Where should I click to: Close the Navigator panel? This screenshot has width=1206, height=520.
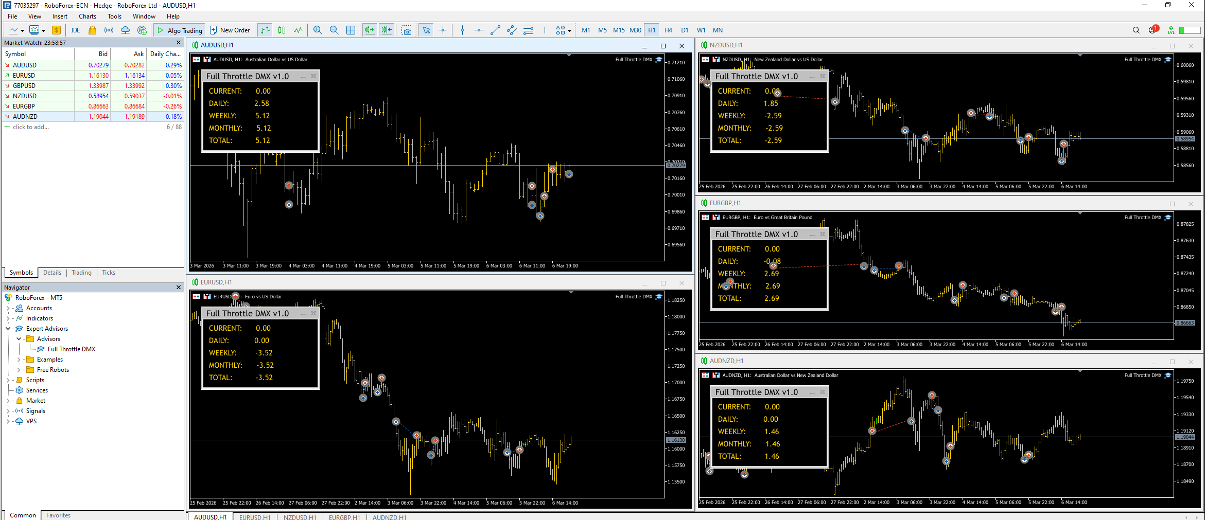tap(179, 288)
